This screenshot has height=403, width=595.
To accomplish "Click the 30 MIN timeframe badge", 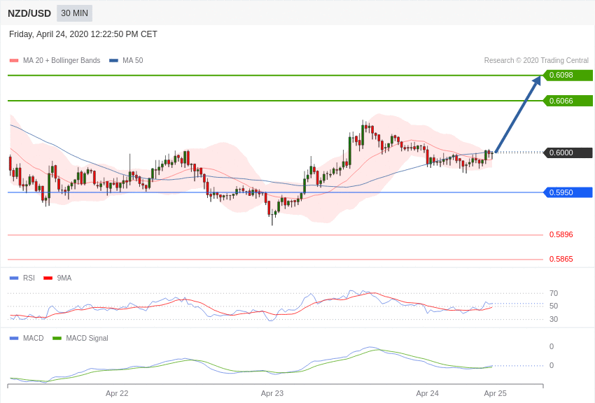I will point(74,13).
